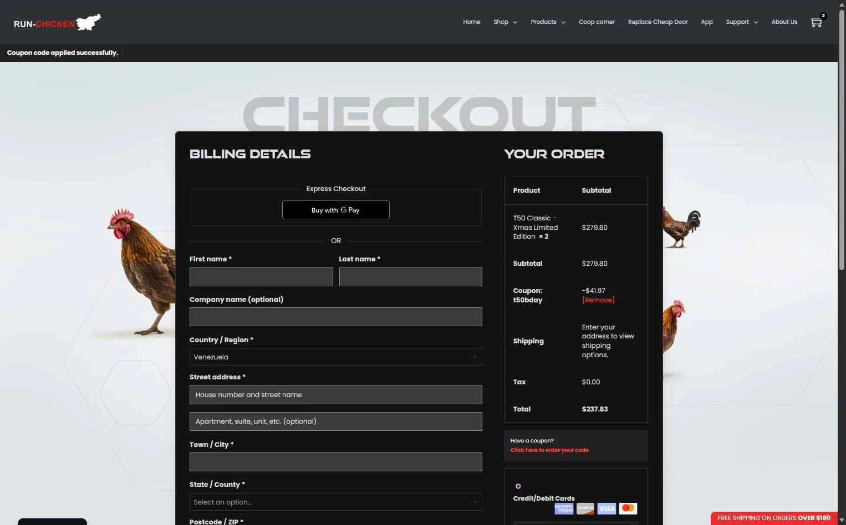Screen dimensions: 846x525
Task: Click the 'Enter your address to view shipping options' text
Action: click(x=608, y=341)
